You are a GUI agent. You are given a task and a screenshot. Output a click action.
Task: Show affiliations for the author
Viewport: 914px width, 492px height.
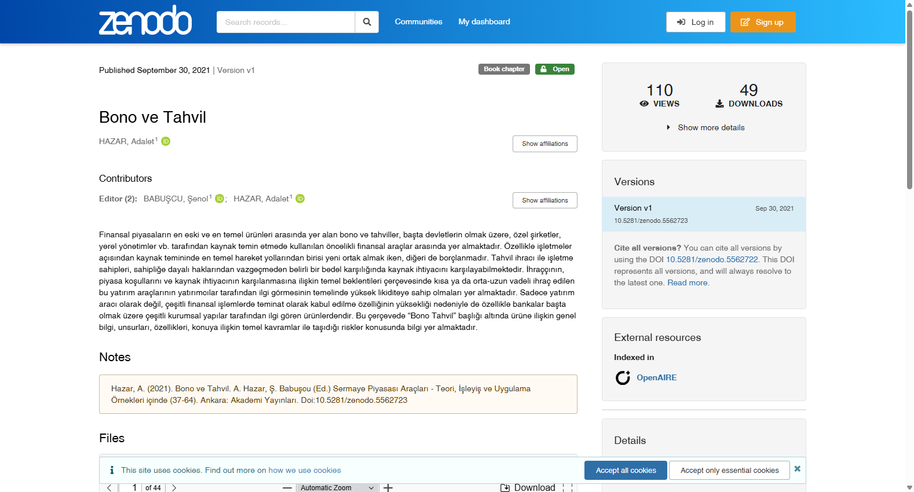point(545,144)
